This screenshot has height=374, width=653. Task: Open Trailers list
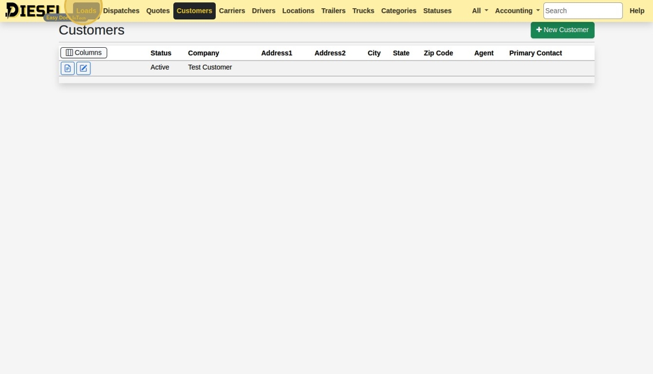tap(333, 11)
